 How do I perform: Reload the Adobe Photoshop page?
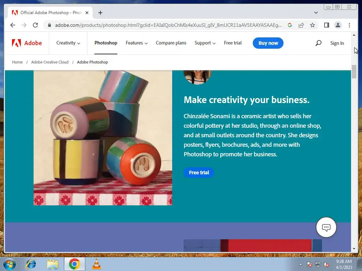(35, 25)
